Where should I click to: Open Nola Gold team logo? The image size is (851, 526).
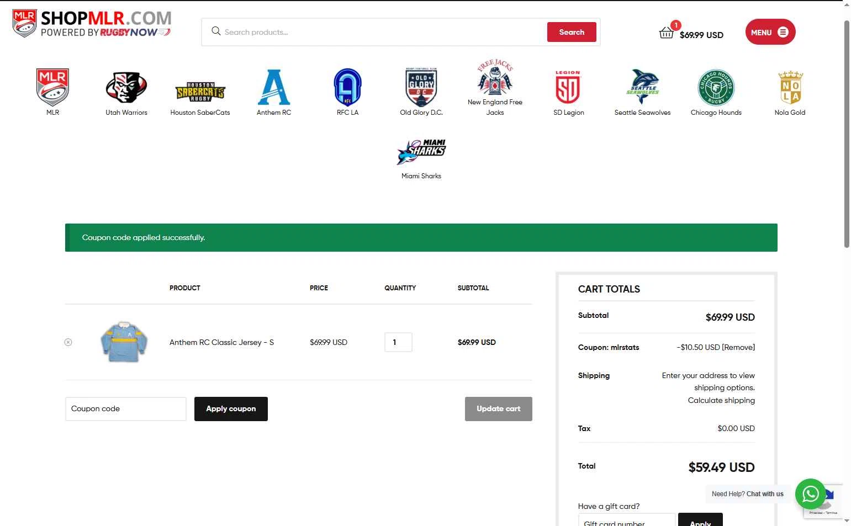pyautogui.click(x=790, y=87)
